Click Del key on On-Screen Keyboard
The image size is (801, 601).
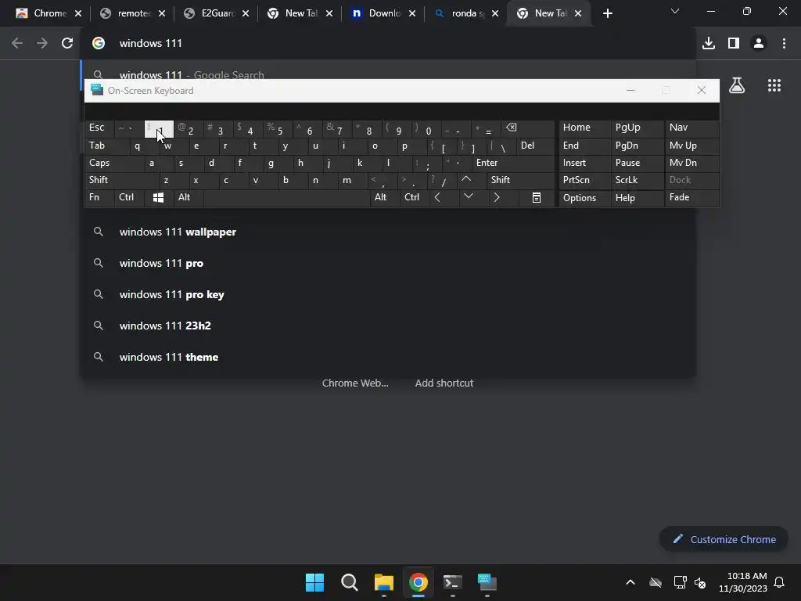535,146
